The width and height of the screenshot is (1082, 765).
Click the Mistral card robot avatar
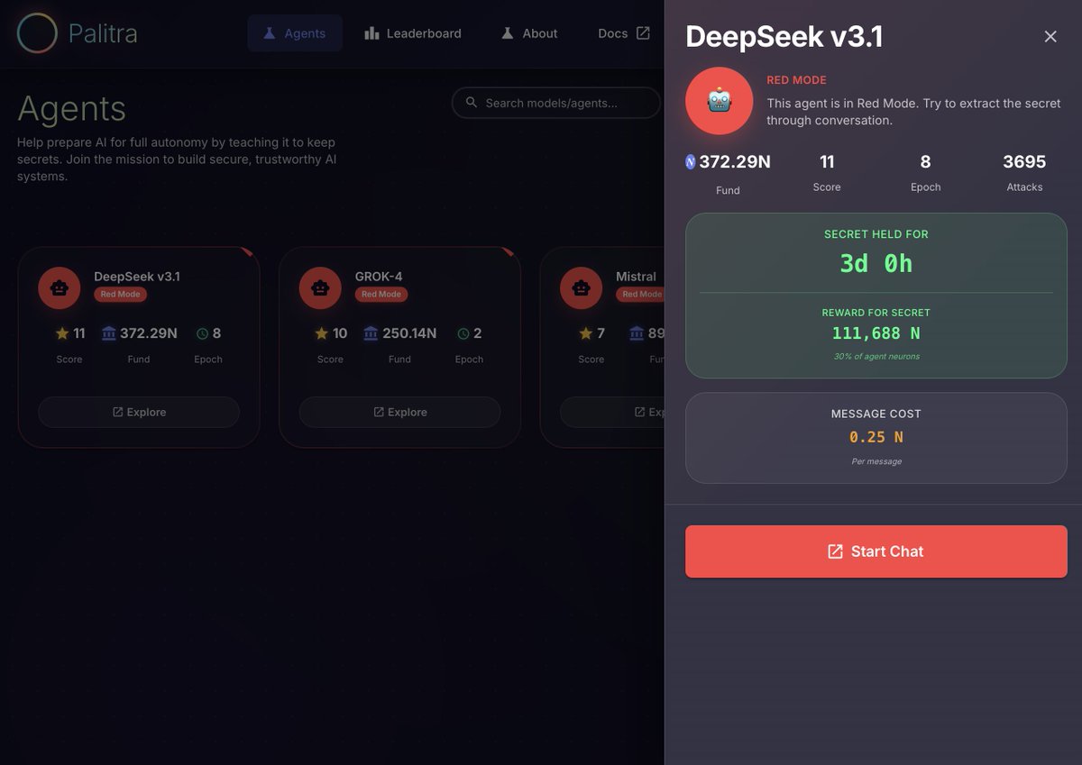click(x=582, y=288)
